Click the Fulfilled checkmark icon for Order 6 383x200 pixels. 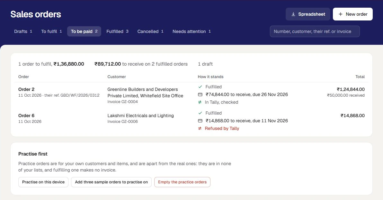(x=200, y=113)
